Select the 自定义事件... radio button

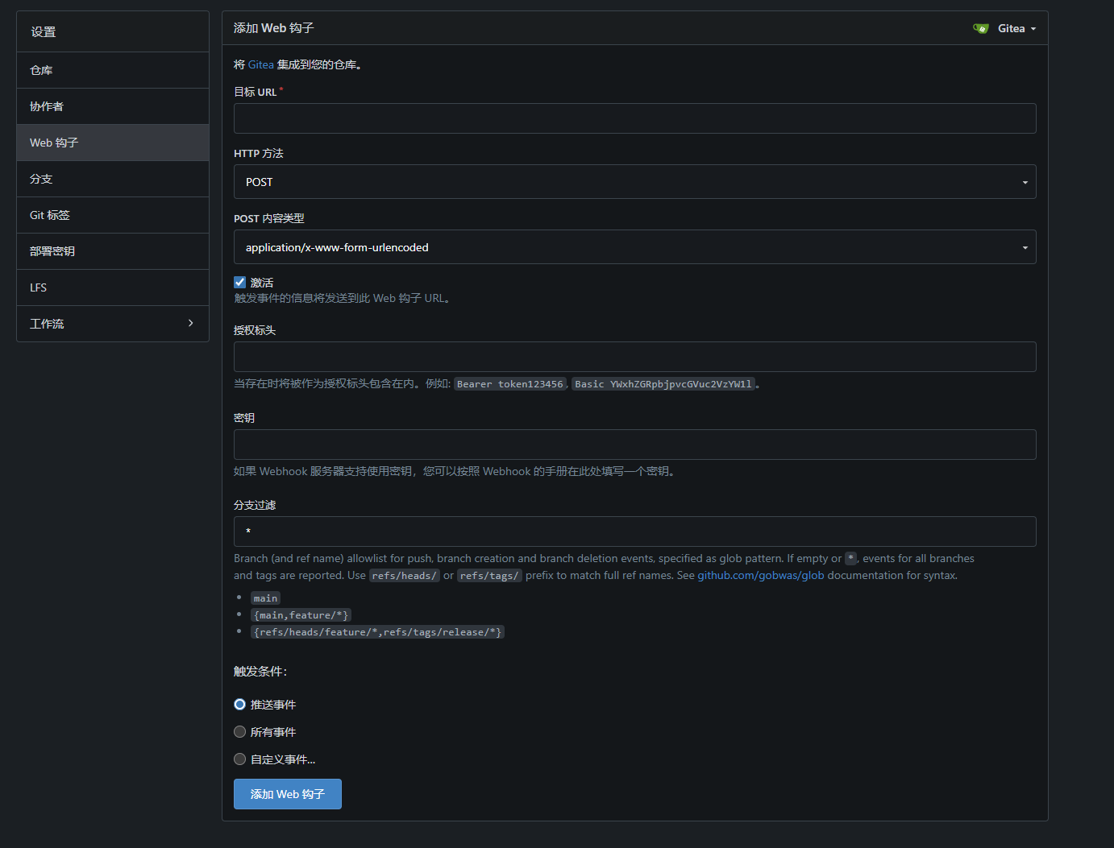tap(239, 759)
